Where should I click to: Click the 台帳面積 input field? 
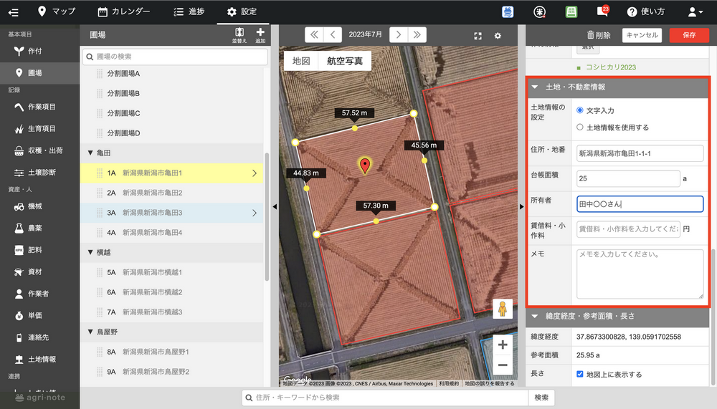point(628,178)
